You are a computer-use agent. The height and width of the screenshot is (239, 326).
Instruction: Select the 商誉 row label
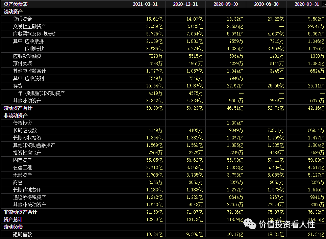[18, 183]
